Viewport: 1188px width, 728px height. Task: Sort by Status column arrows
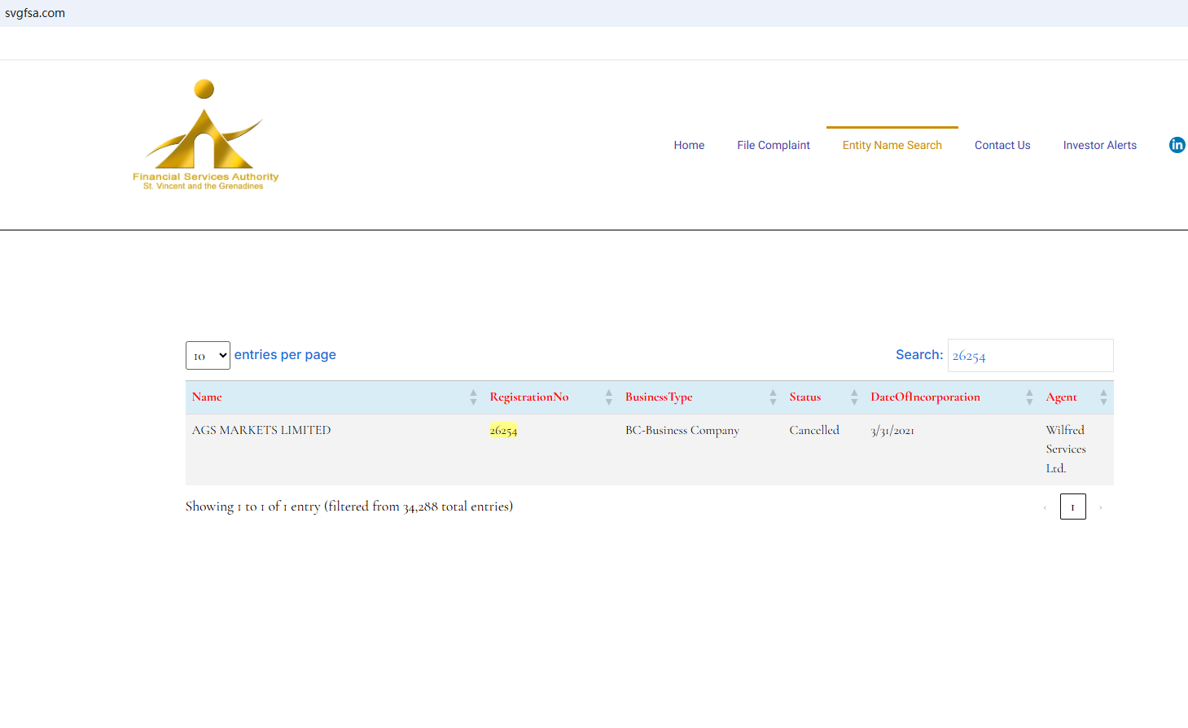854,397
